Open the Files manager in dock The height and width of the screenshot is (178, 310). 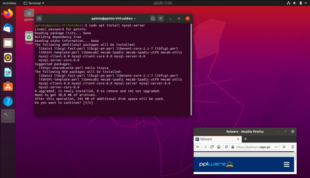tap(8, 43)
